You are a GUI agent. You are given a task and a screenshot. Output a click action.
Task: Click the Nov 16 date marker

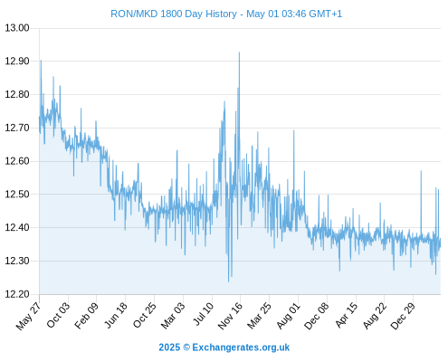coord(230,316)
